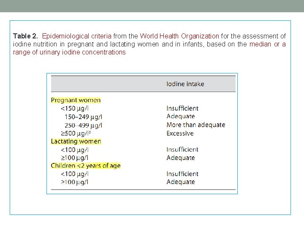Viewport: 304px width, 228px height.
Task: Select the highlighted 'Pregnant women' heading
Action: tap(76, 100)
